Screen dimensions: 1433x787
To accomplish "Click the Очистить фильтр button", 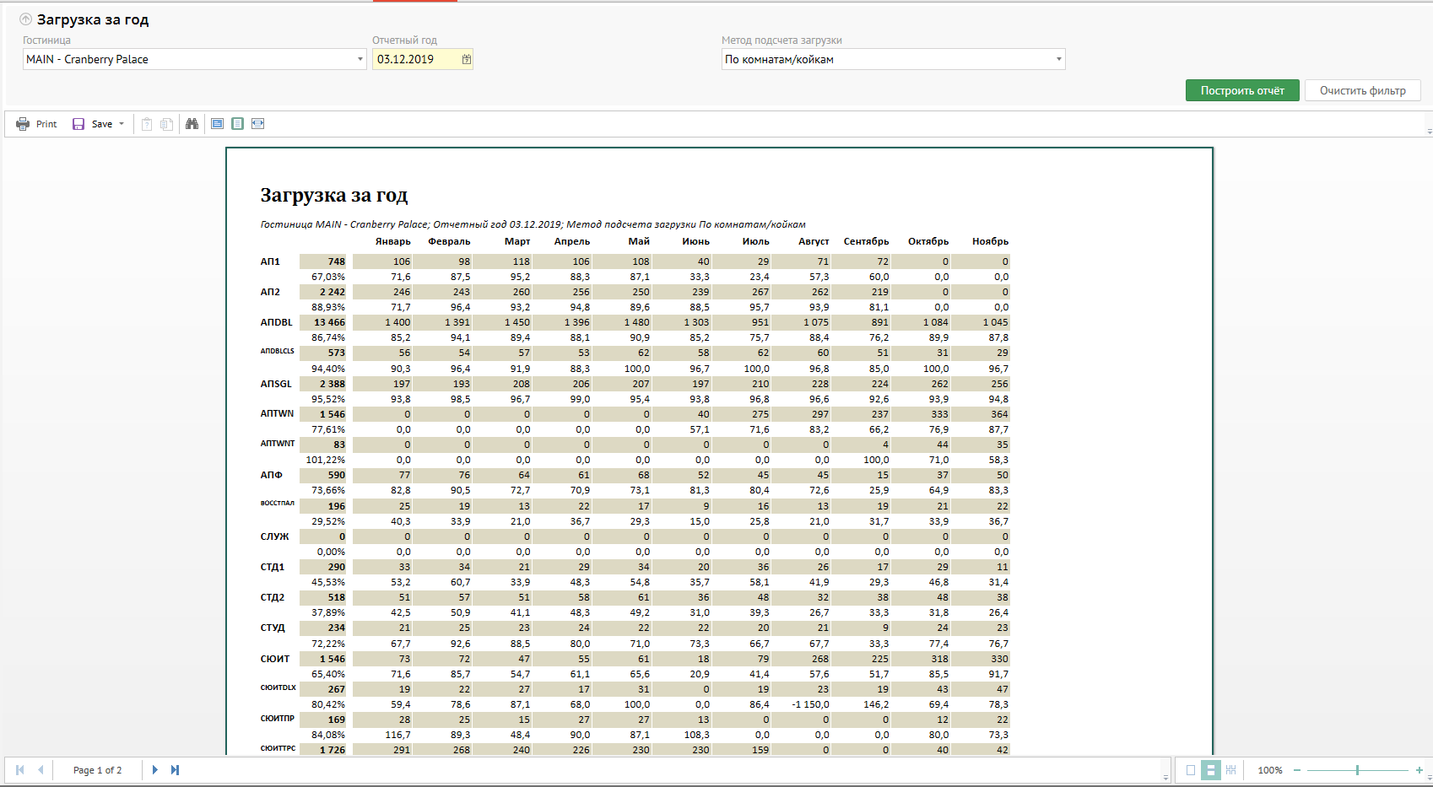I will 1362,90.
